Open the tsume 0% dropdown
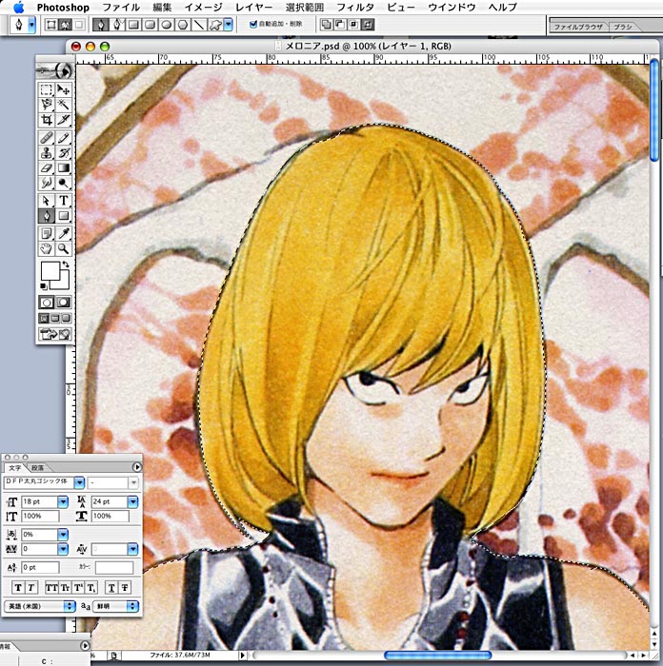This screenshot has width=663, height=666. click(63, 535)
